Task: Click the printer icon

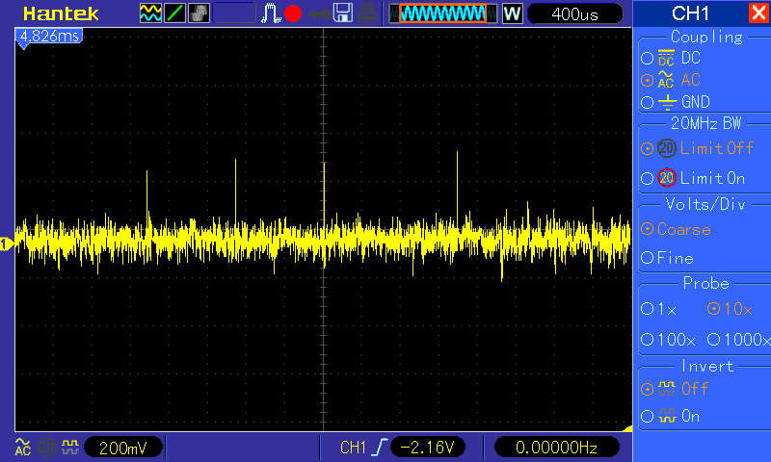Action: [367, 13]
